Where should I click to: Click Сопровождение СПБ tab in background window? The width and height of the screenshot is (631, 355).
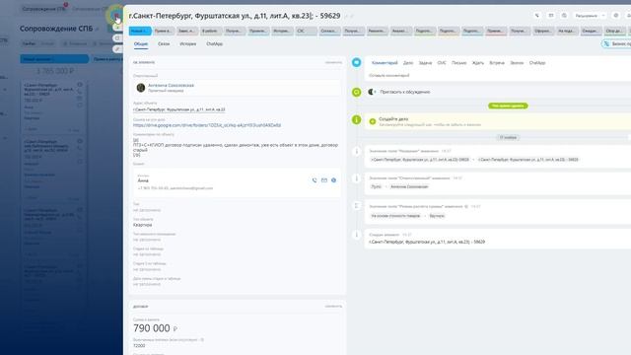click(43, 9)
